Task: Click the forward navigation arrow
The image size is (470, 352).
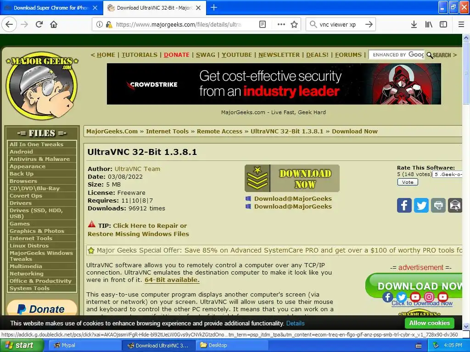Action: [x=24, y=24]
